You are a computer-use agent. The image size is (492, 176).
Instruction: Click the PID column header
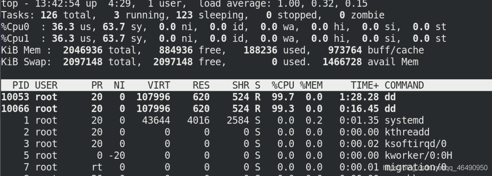pos(21,85)
